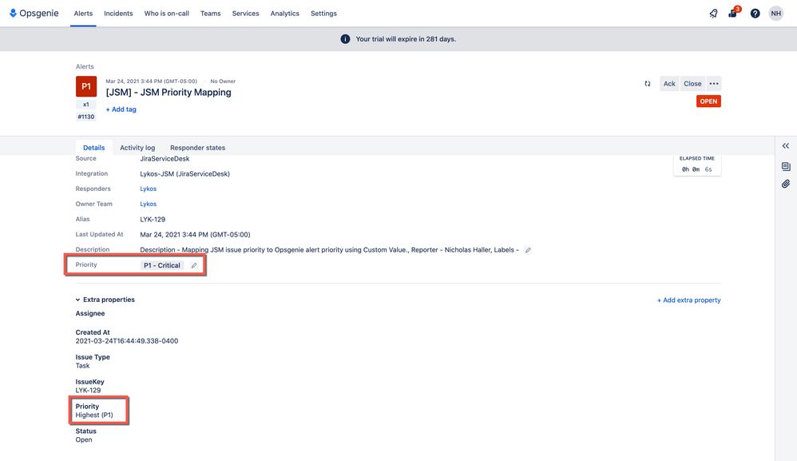Edit the alert description pencil
This screenshot has width=797, height=461.
click(x=528, y=250)
